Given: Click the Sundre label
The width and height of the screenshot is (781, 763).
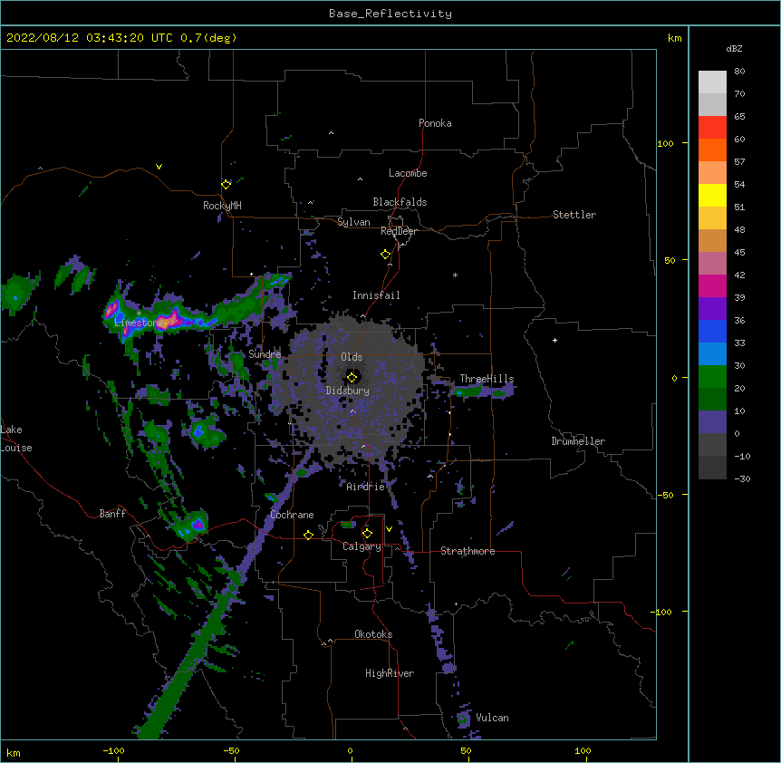Looking at the screenshot, I should 265,354.
